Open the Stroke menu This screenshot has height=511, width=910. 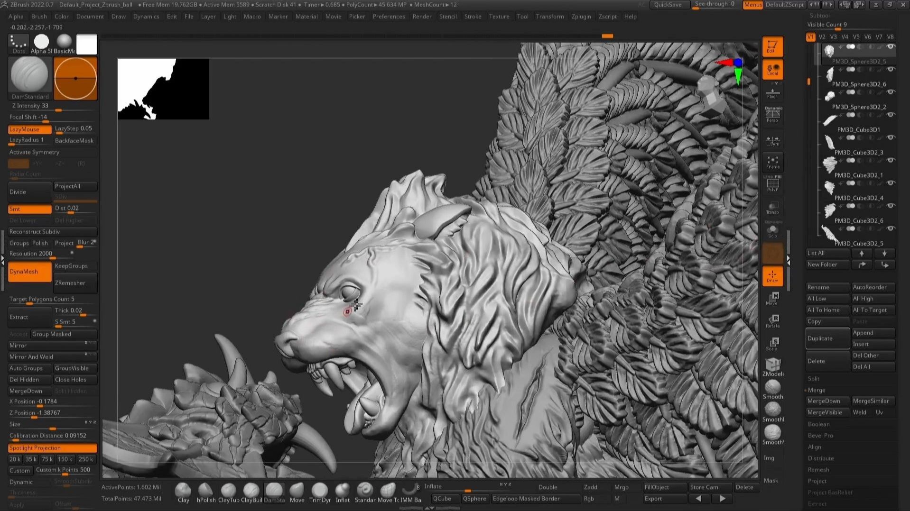473,16
